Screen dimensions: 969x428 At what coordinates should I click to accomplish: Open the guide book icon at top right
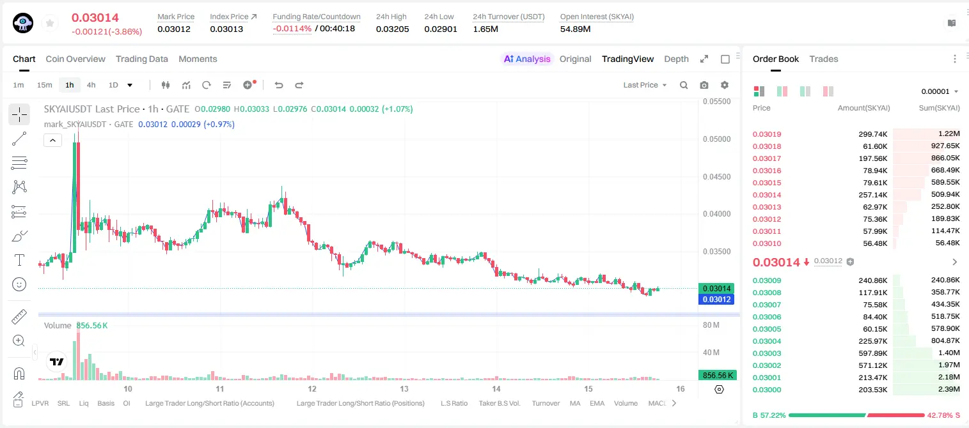click(952, 23)
